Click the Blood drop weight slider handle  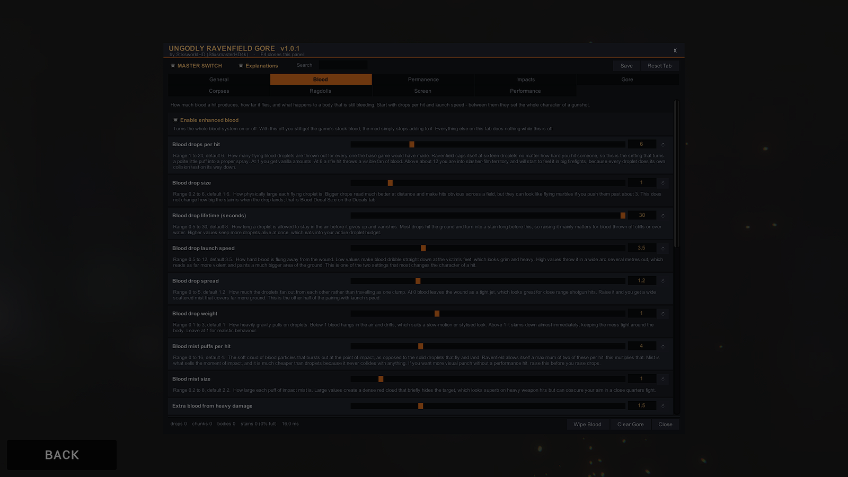tap(437, 314)
